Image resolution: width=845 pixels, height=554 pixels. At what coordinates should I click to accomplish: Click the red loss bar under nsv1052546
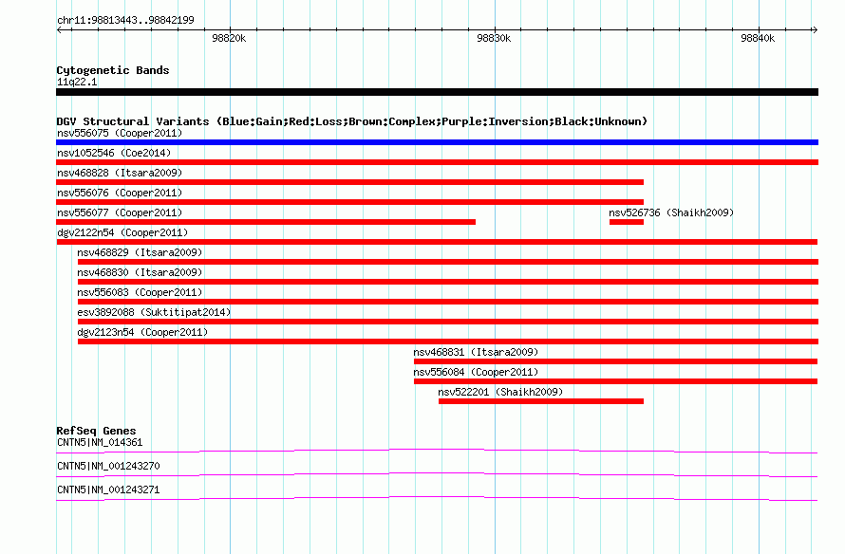click(437, 162)
